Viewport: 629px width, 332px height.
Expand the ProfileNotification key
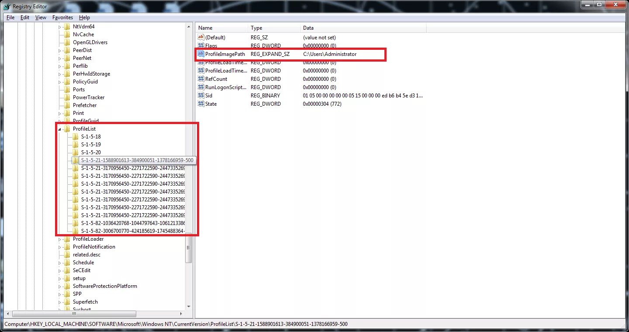(60, 247)
